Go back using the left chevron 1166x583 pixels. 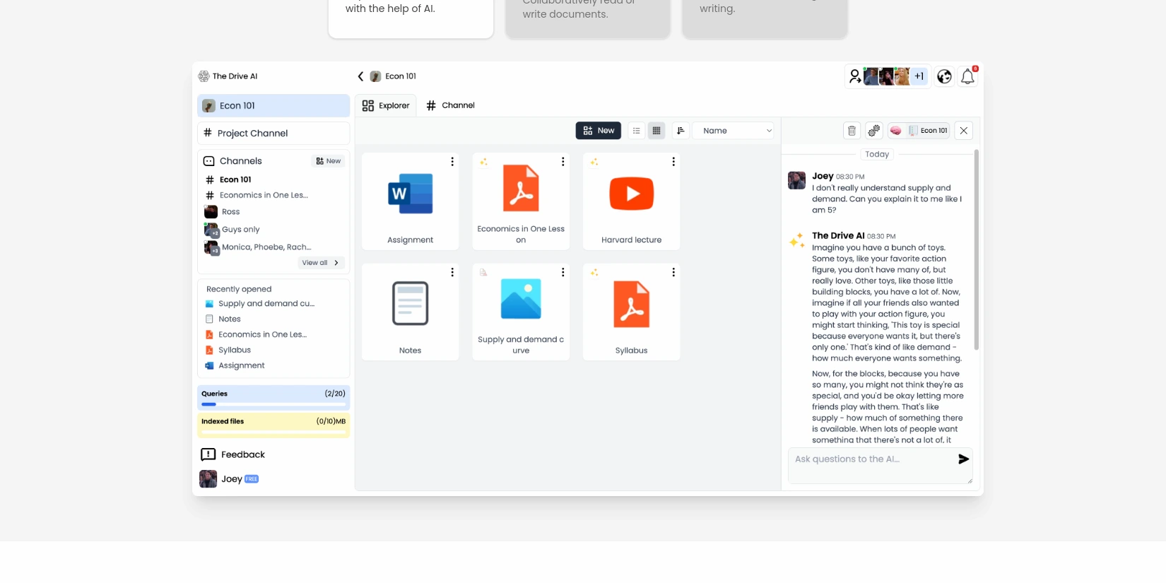coord(360,76)
